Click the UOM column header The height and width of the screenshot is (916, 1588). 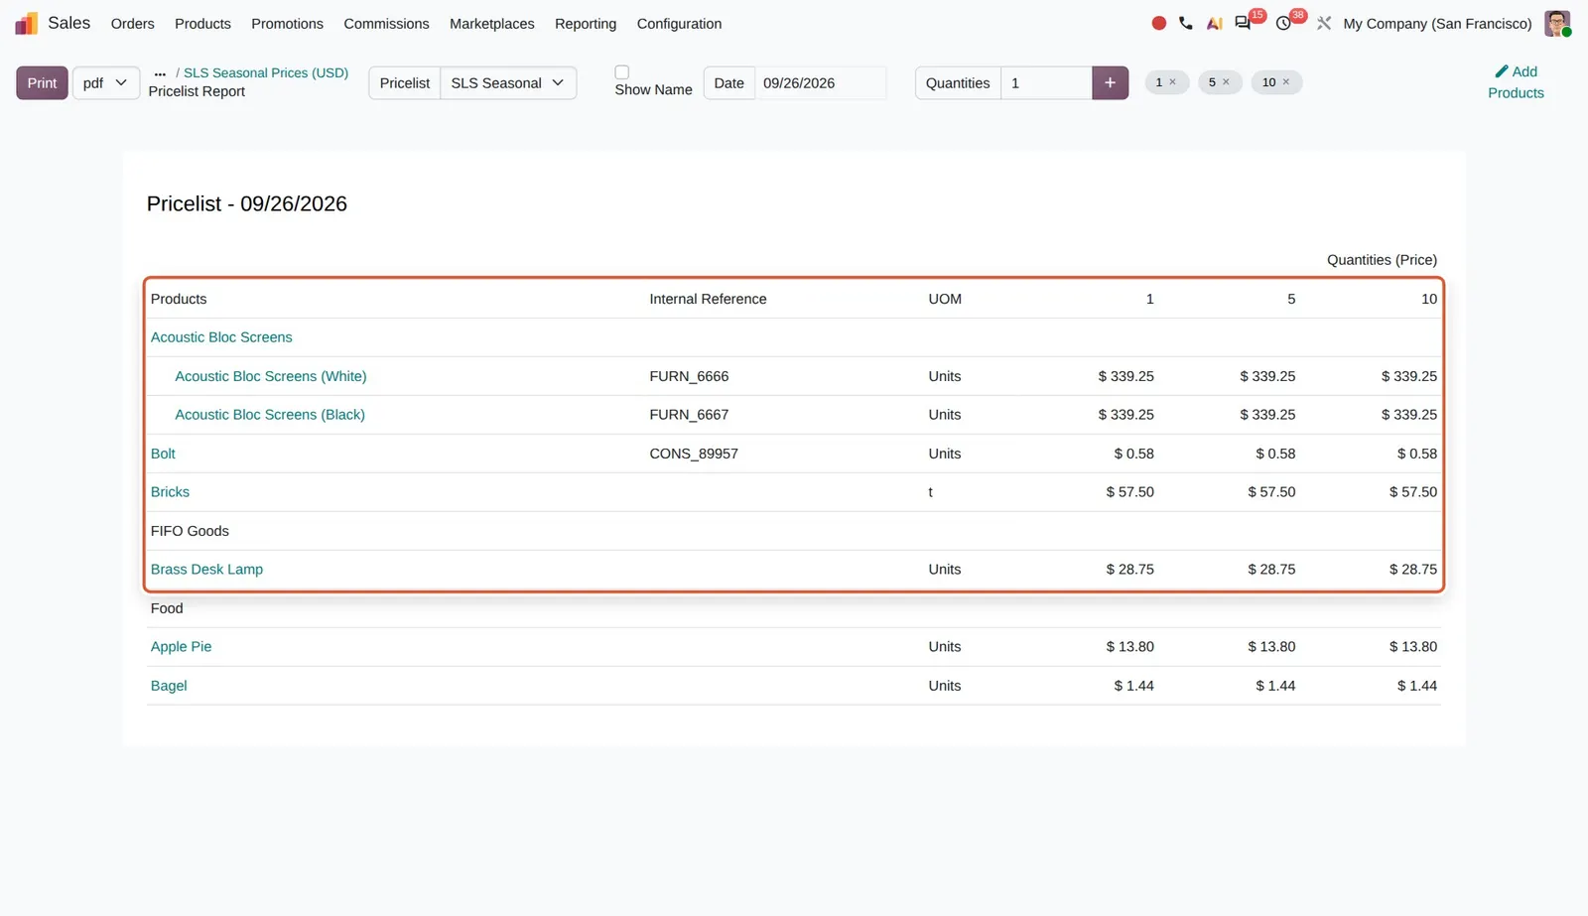[x=945, y=299]
